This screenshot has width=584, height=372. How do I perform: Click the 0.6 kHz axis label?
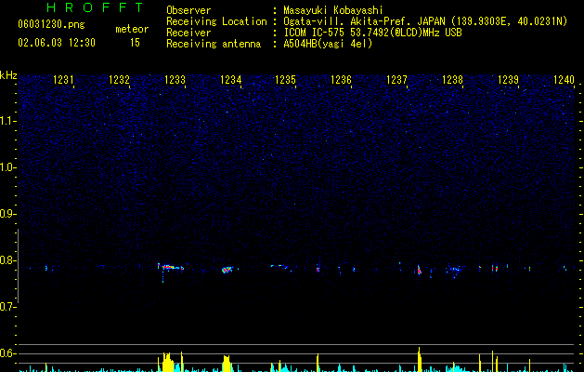tap(7, 353)
